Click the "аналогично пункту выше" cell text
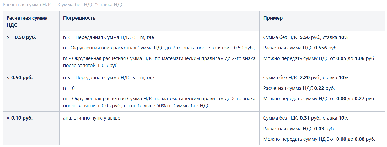This screenshot has height=147, width=387. pyautogui.click(x=92, y=118)
